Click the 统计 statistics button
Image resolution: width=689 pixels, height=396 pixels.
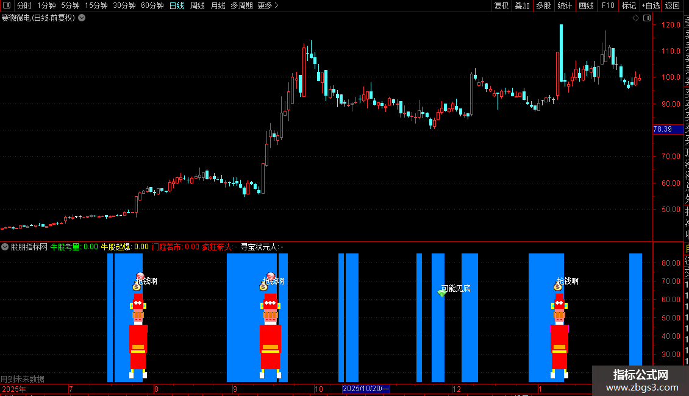click(564, 5)
